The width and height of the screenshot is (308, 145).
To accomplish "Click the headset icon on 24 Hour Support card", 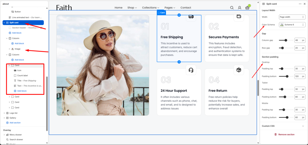I will (x=191, y=70).
